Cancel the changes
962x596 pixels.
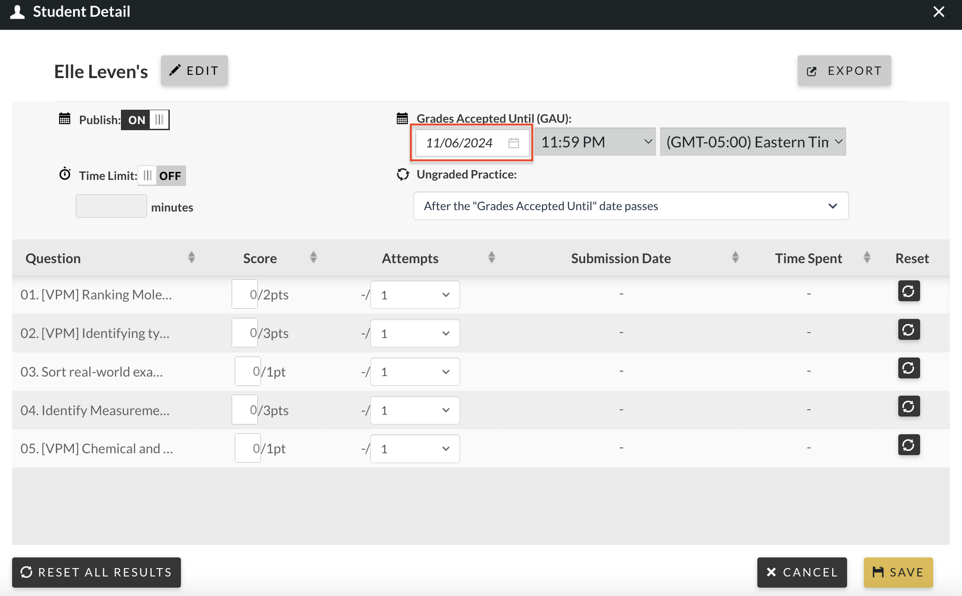[x=802, y=572]
